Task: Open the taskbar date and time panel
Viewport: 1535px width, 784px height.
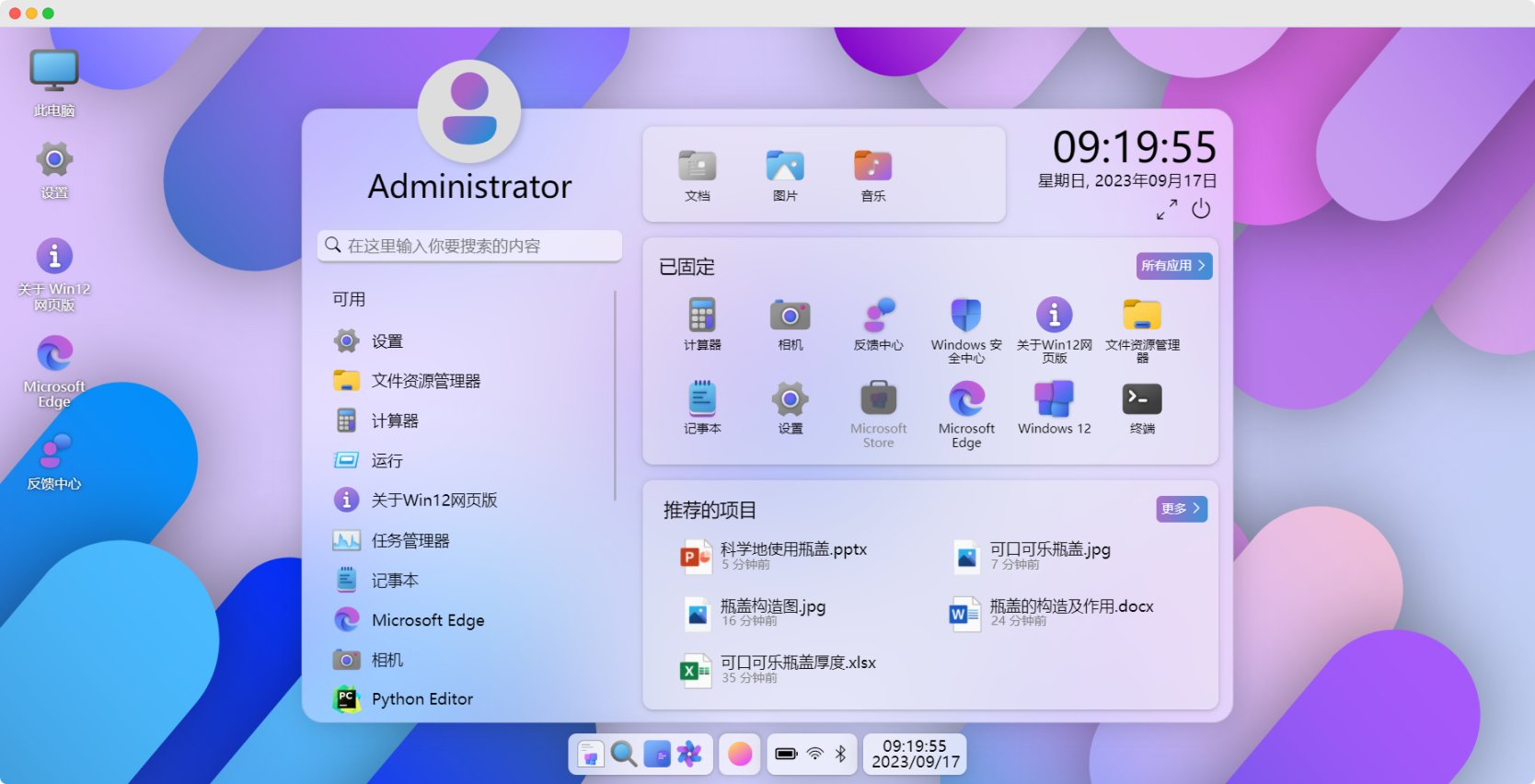Action: 915,755
